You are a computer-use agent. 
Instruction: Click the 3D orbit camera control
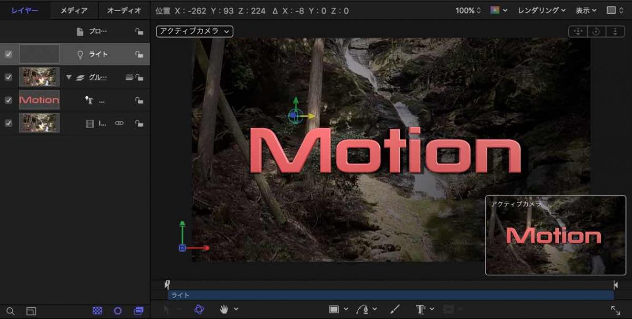pyautogui.click(x=596, y=32)
